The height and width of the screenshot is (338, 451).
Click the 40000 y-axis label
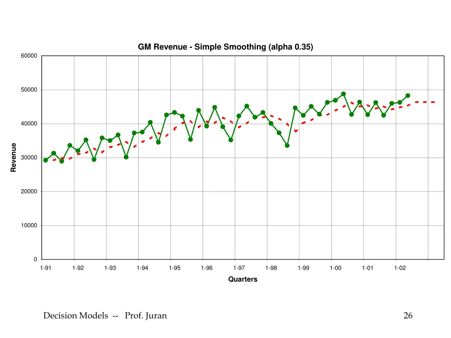pyautogui.click(x=29, y=124)
